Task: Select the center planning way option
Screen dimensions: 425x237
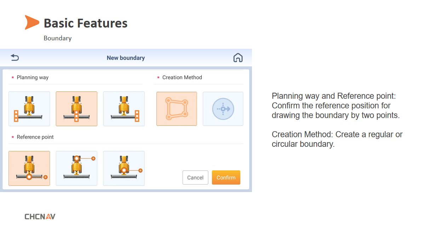Action: pyautogui.click(x=76, y=109)
